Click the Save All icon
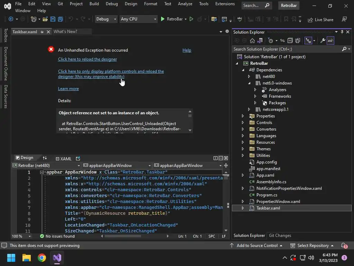The image size is (354, 266). [x=60, y=19]
